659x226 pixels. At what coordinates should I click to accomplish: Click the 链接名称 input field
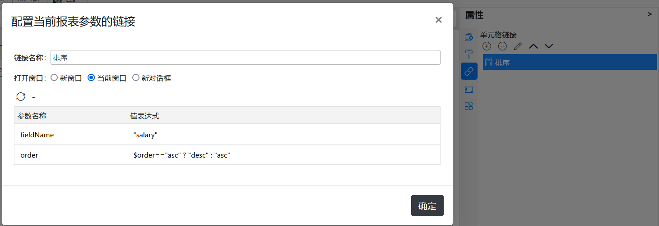tap(246, 57)
